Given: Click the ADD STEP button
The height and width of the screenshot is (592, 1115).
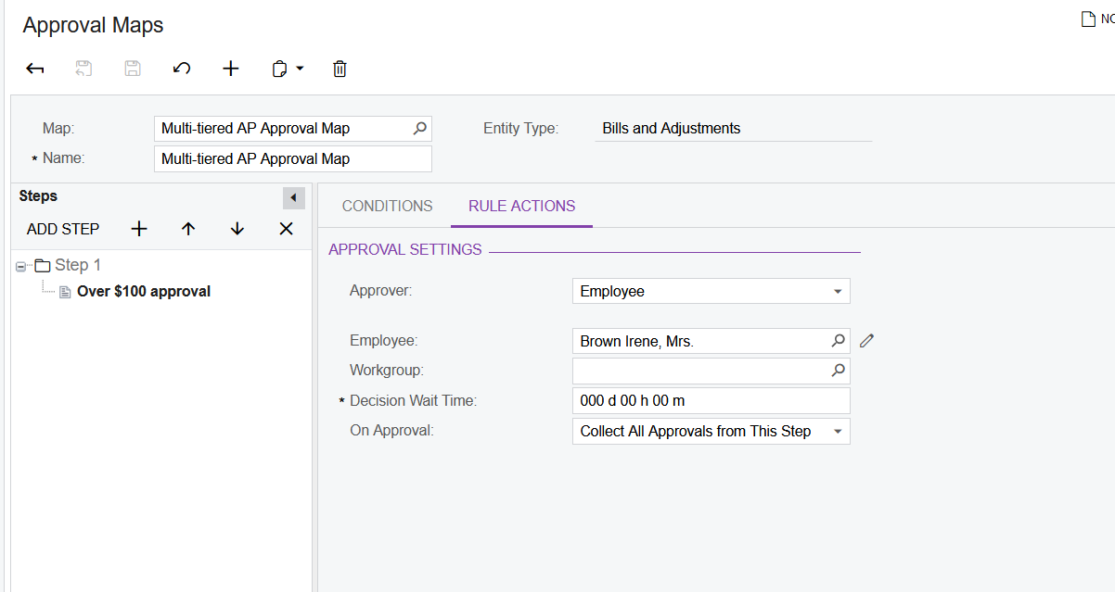Looking at the screenshot, I should 62,228.
